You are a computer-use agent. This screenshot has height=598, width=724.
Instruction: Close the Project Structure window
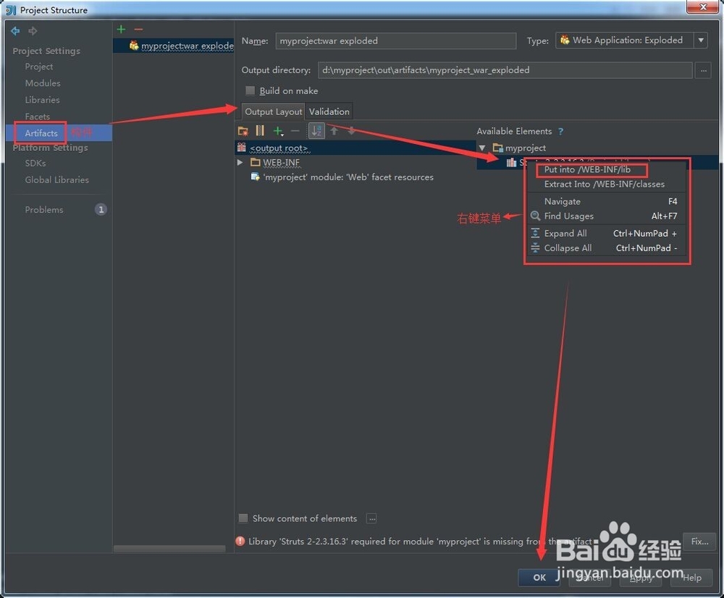pos(702,7)
